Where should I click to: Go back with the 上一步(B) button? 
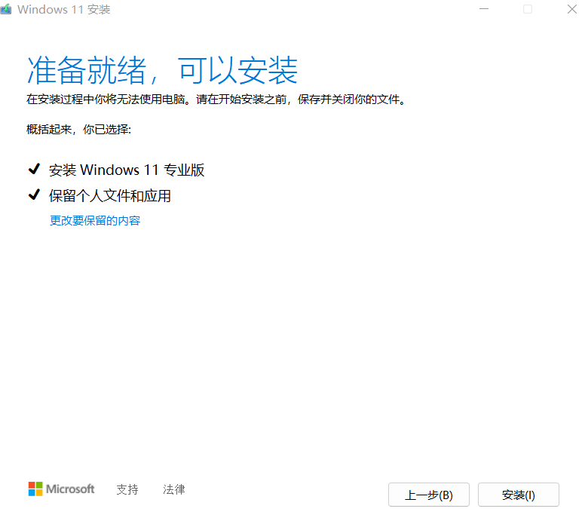tap(428, 495)
